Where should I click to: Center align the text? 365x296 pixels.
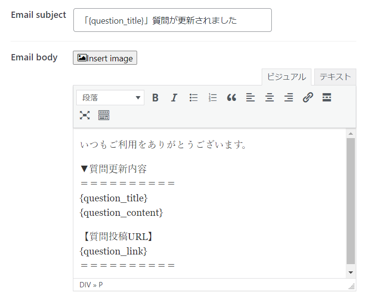click(x=269, y=98)
